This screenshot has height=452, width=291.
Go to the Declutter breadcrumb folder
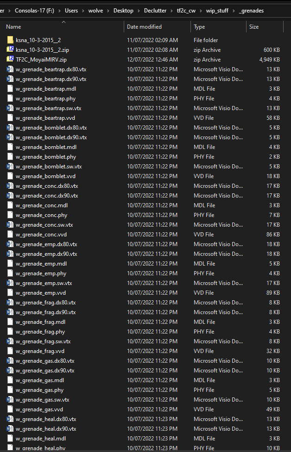156,11
